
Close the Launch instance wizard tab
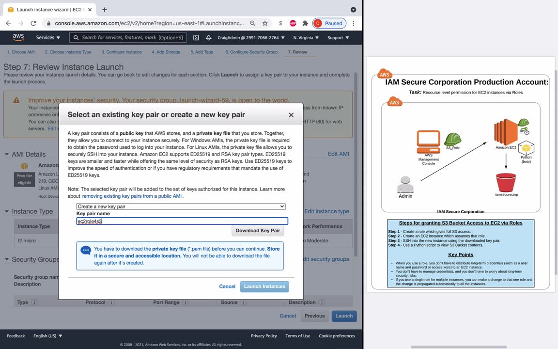pos(90,10)
